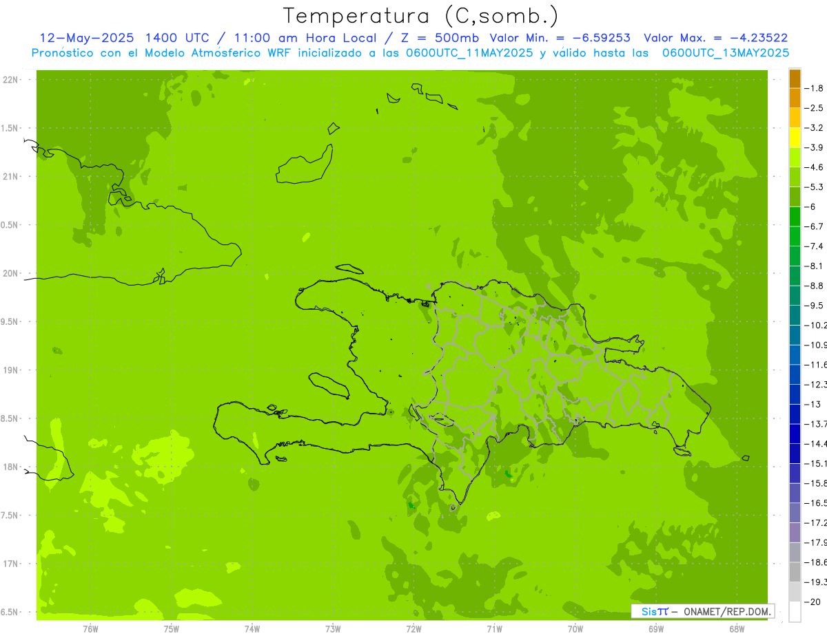This screenshot has height=638, width=827.
Task: Click the '-6' colorbar label
Action: coord(810,206)
